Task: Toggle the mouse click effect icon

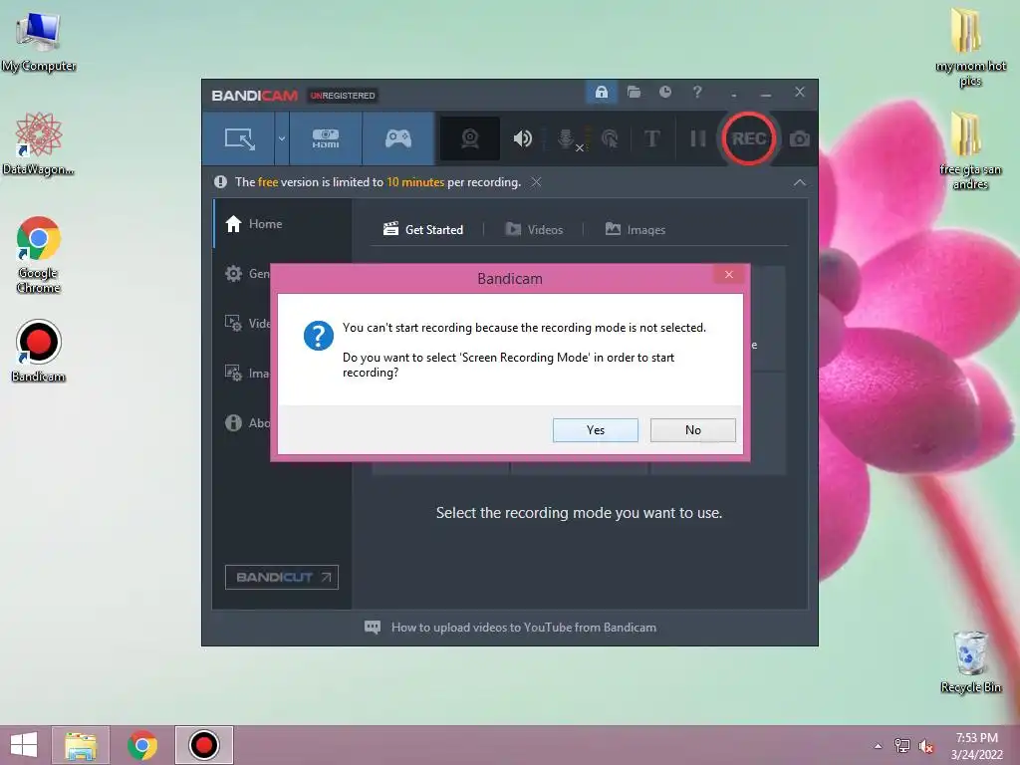Action: (610, 138)
